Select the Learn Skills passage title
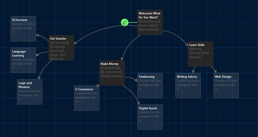258x137 pixels. (x=197, y=45)
